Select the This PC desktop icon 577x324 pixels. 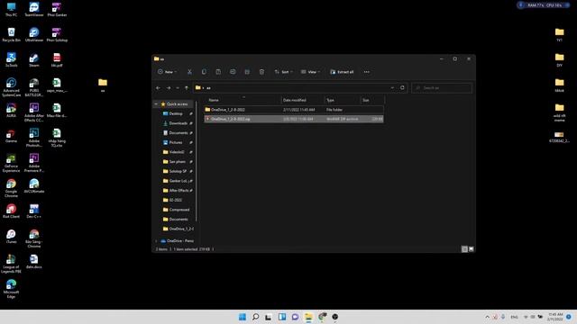pyautogui.click(x=11, y=10)
